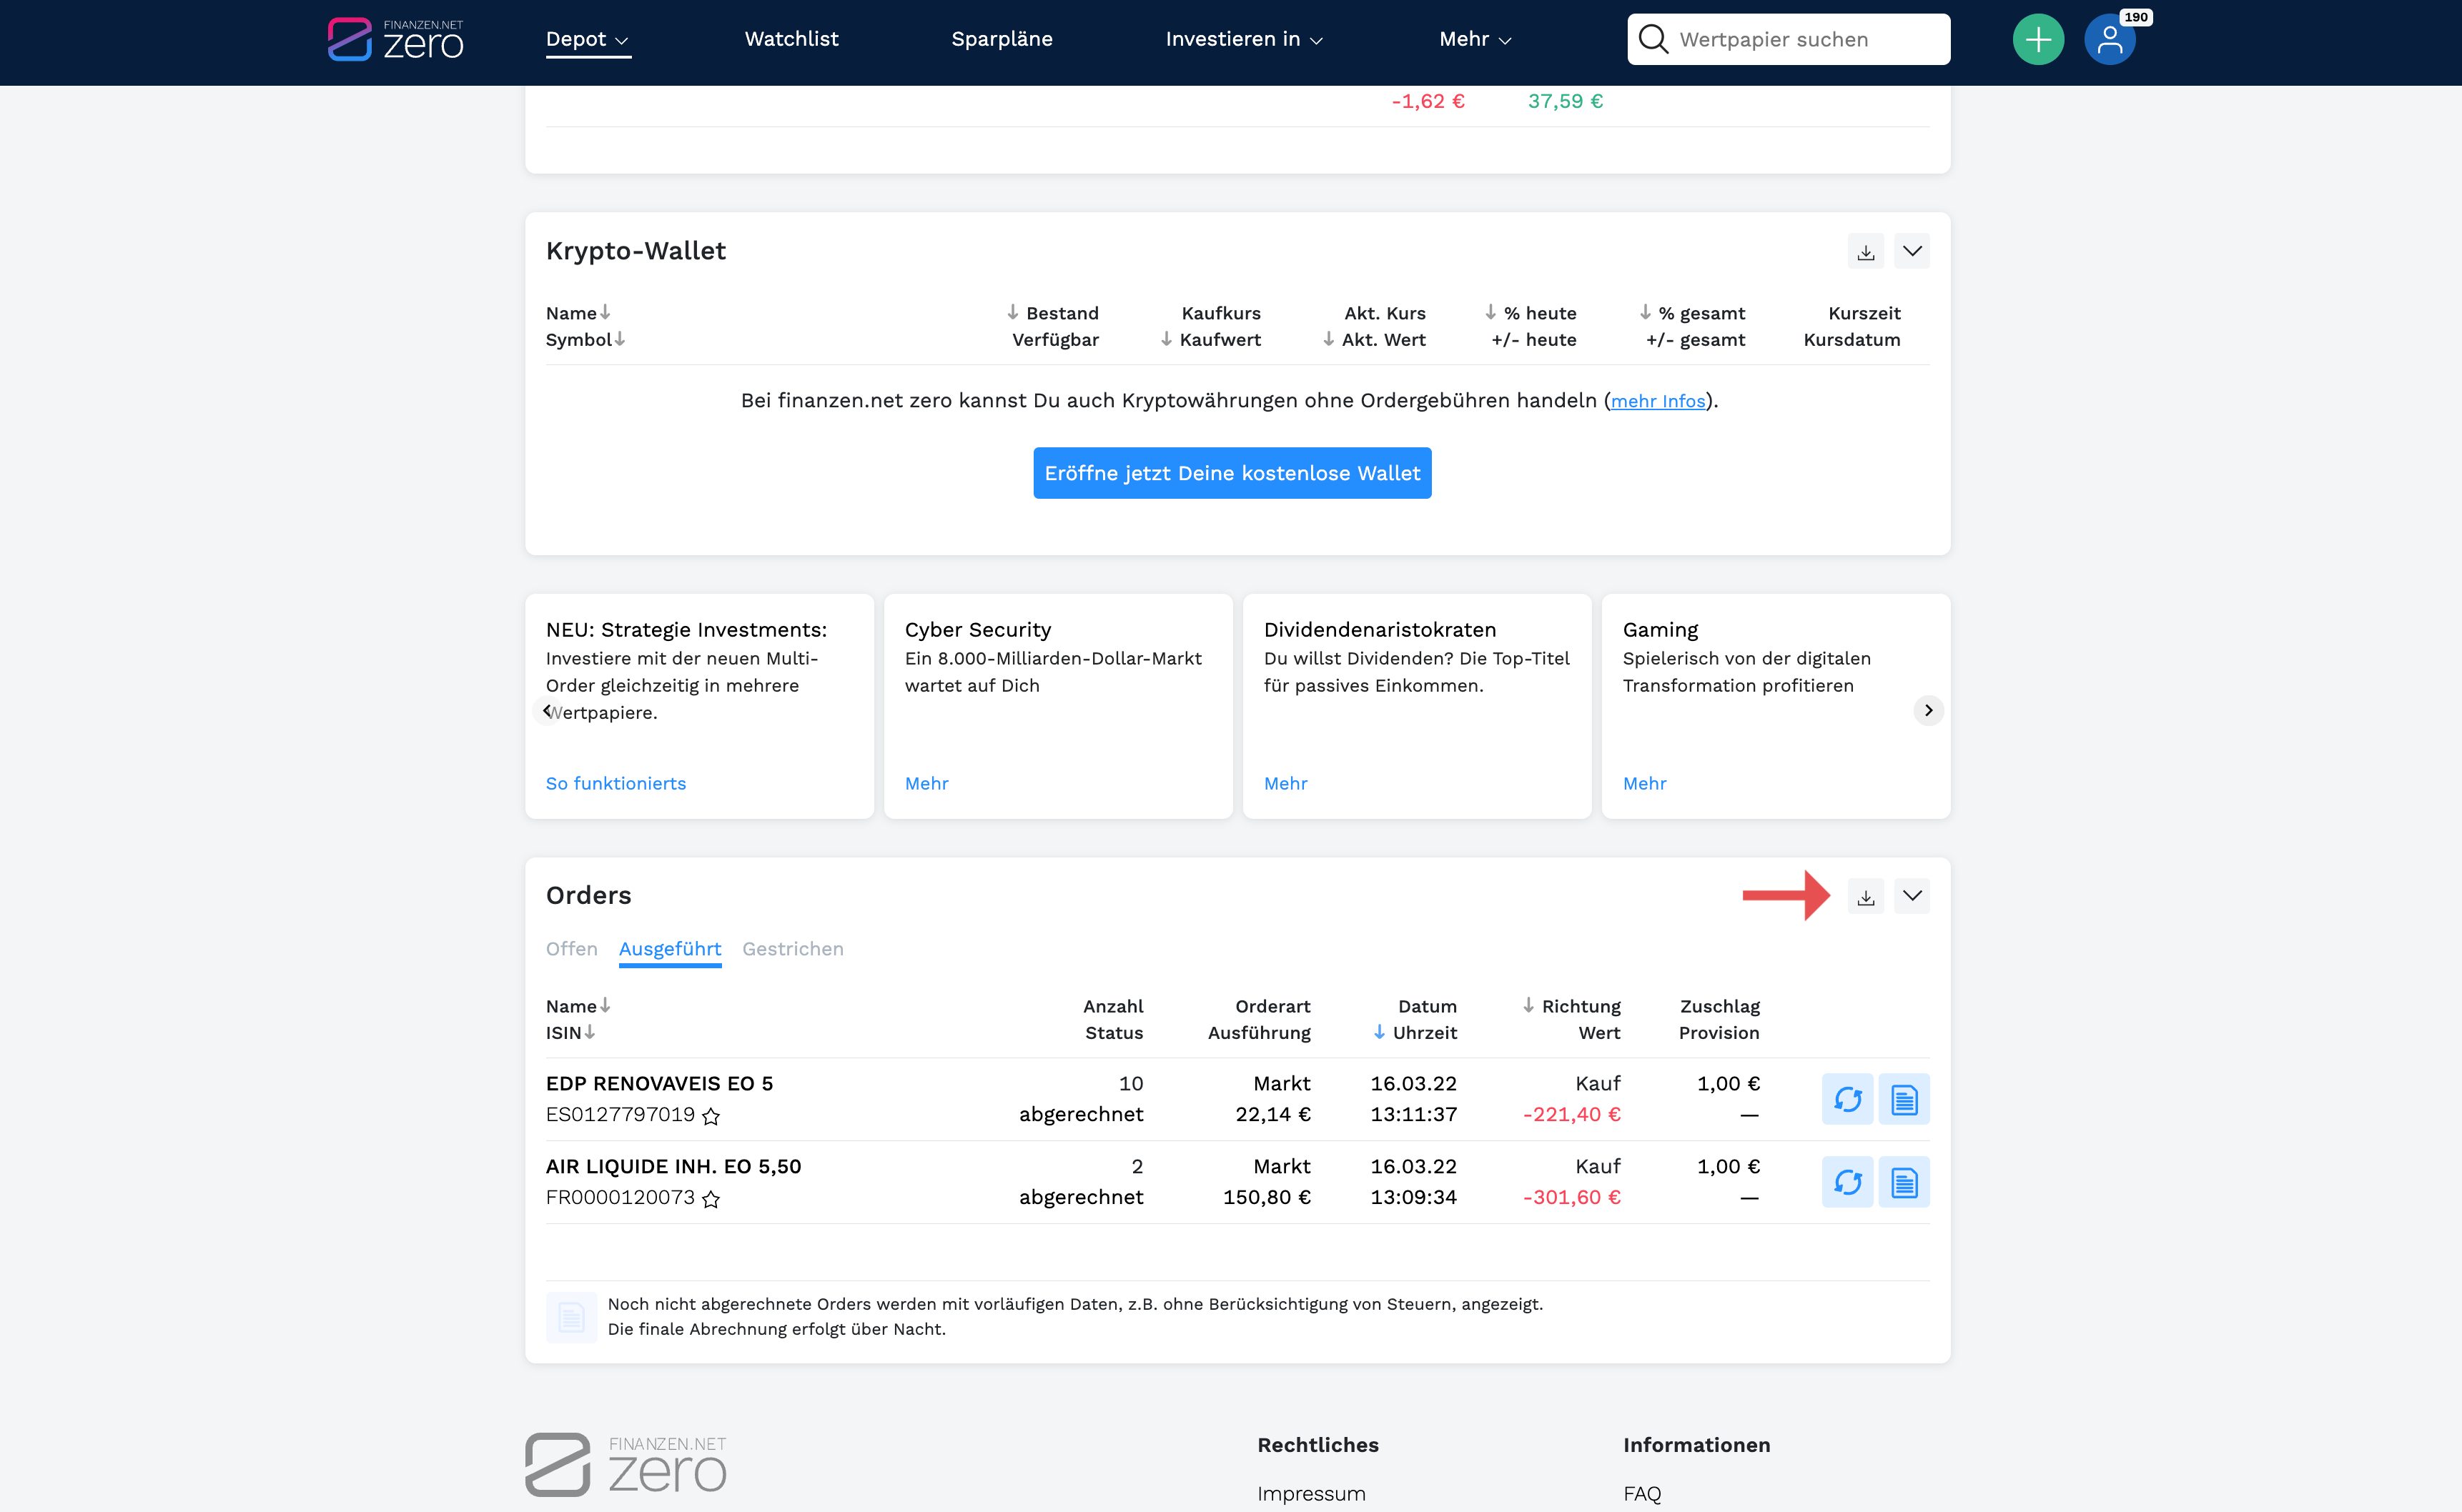Open Mehr under Cyber Security
The width and height of the screenshot is (2462, 1512).
coord(926,783)
